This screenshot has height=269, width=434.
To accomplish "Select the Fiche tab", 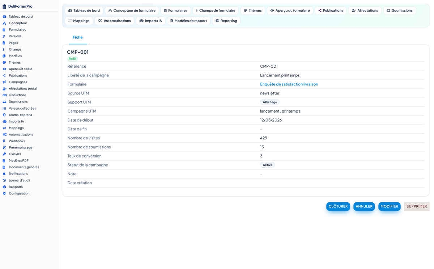I will pos(77,37).
